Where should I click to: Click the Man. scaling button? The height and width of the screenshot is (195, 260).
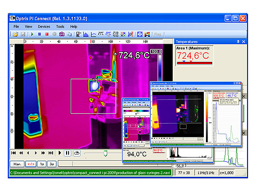coord(17,164)
